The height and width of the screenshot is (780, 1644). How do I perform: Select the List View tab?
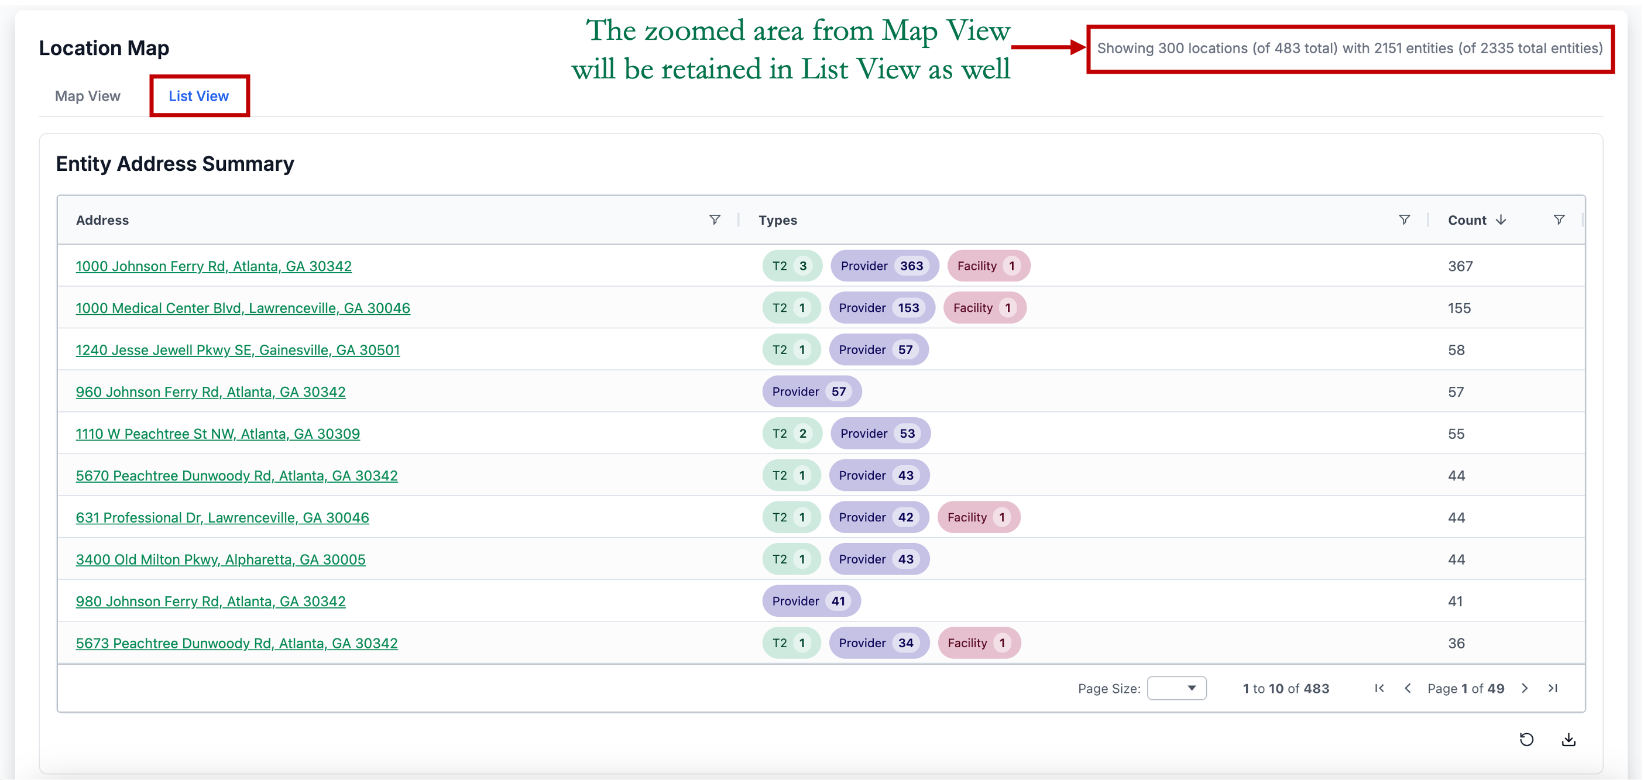198,96
